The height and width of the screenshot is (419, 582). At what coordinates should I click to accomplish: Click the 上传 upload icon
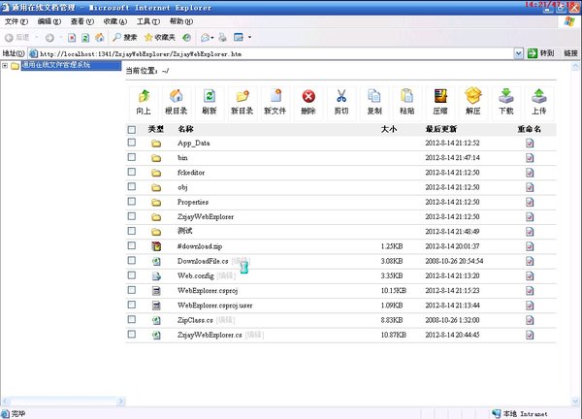coord(539,97)
